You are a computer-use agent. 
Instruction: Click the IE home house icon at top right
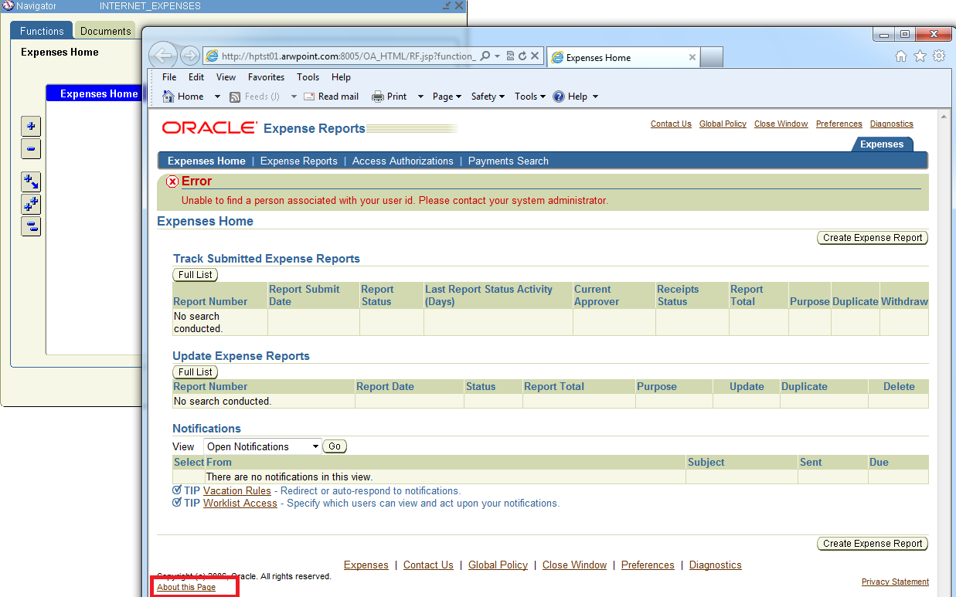point(900,56)
